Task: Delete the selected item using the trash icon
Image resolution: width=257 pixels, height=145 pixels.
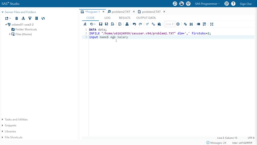Action: [17, 18]
